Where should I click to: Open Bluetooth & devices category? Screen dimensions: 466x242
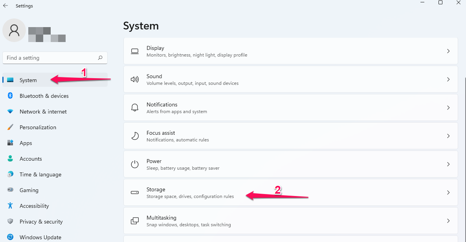click(x=55, y=96)
